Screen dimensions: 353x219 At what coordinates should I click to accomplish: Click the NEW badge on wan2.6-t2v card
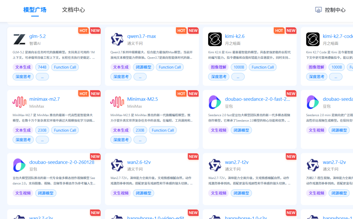pyautogui.click(x=193, y=156)
